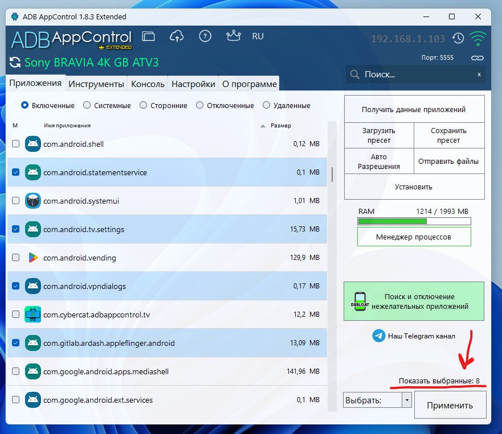Clear search with the x button
This screenshot has height=434, width=502.
point(479,75)
